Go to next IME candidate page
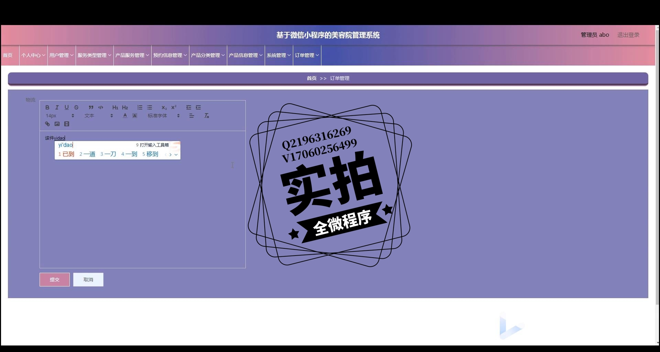This screenshot has height=352, width=660. click(x=170, y=155)
